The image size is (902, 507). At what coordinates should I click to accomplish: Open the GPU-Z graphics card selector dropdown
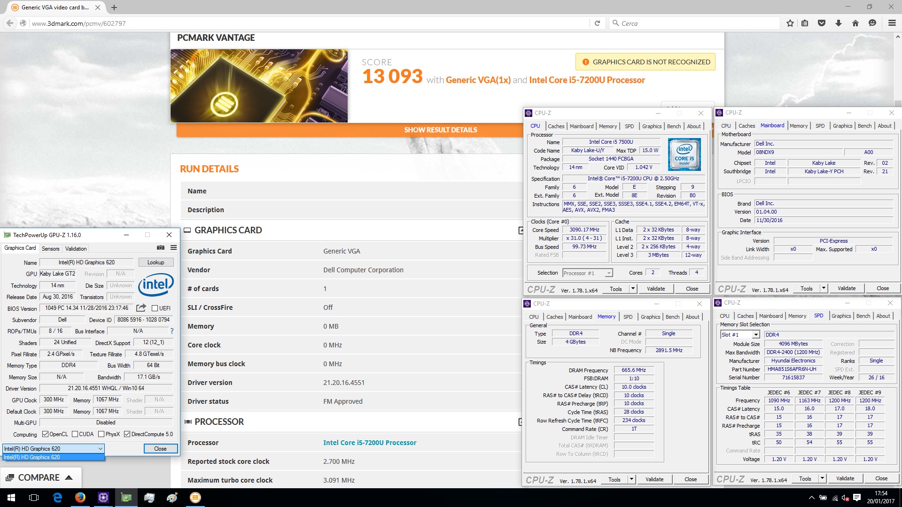(x=54, y=449)
